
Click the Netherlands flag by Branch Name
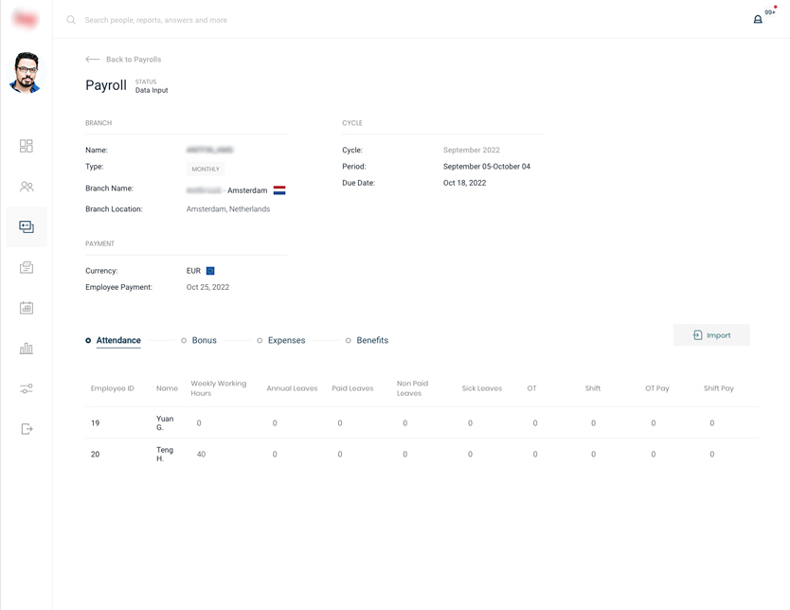point(279,190)
